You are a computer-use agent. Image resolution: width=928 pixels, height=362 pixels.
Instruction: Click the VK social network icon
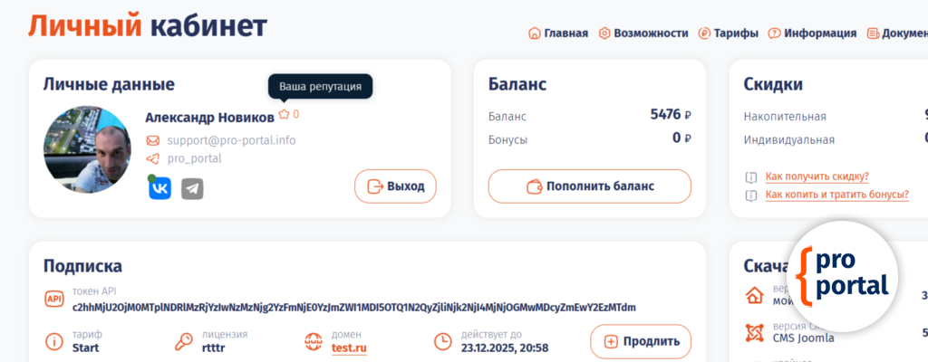pos(160,188)
